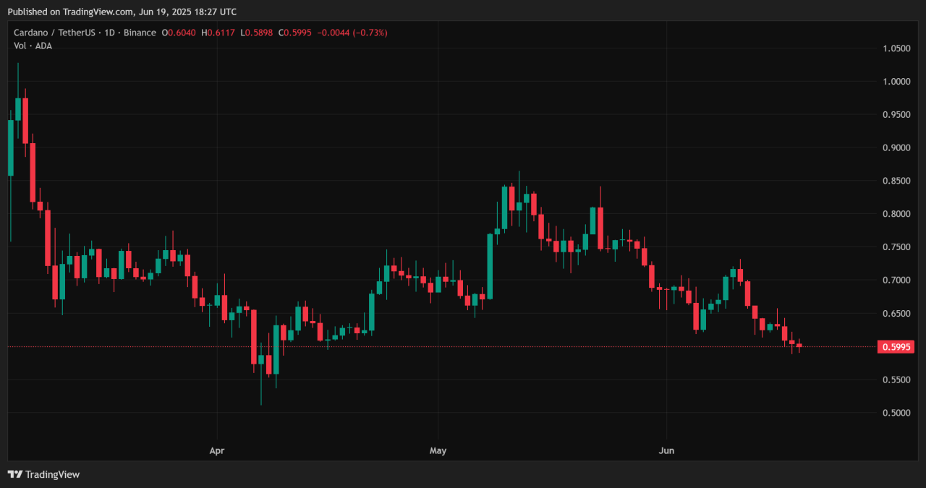This screenshot has height=488, width=926.
Task: Click the 1.0500 price axis label
Action: (896, 48)
